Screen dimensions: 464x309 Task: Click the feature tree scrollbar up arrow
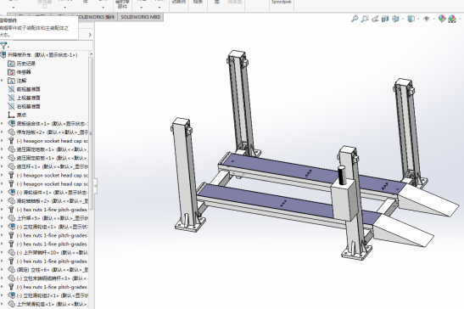91,54
